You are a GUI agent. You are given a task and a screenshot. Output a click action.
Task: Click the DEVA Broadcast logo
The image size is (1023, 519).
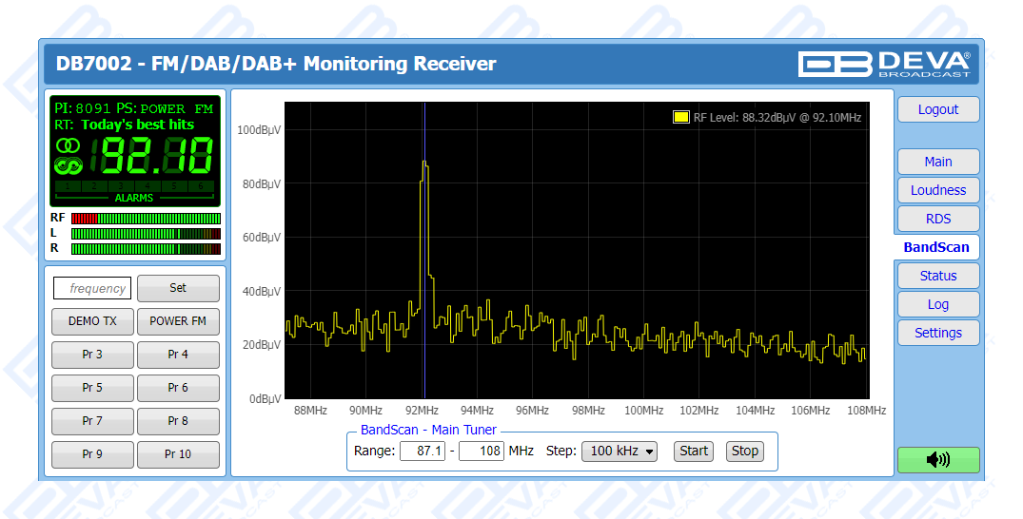click(x=884, y=64)
